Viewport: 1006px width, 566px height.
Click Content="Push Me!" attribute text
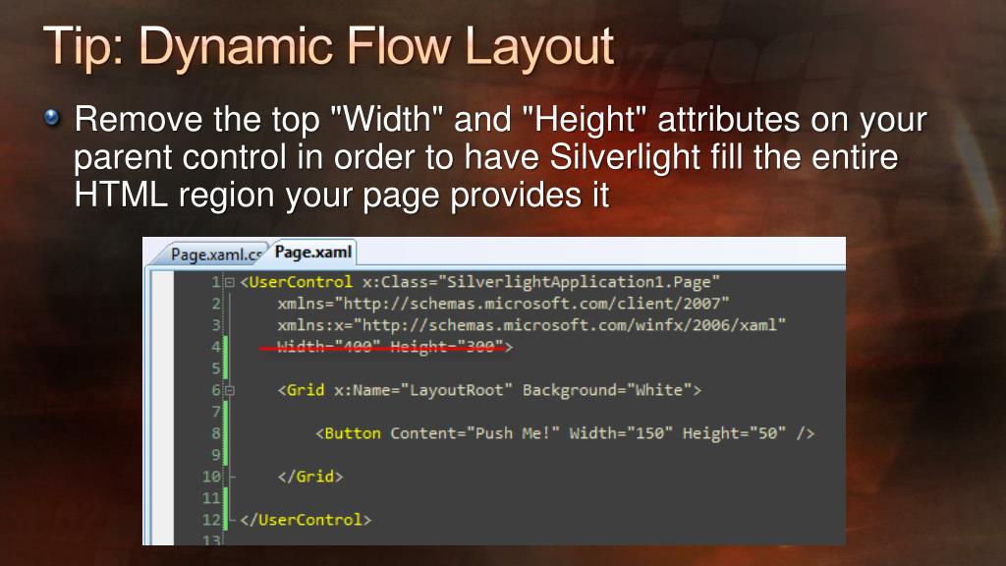click(475, 433)
